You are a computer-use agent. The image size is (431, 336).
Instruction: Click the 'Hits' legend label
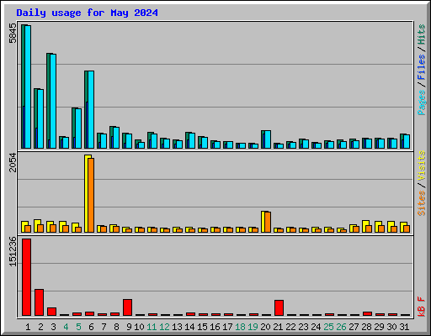pos(422,34)
